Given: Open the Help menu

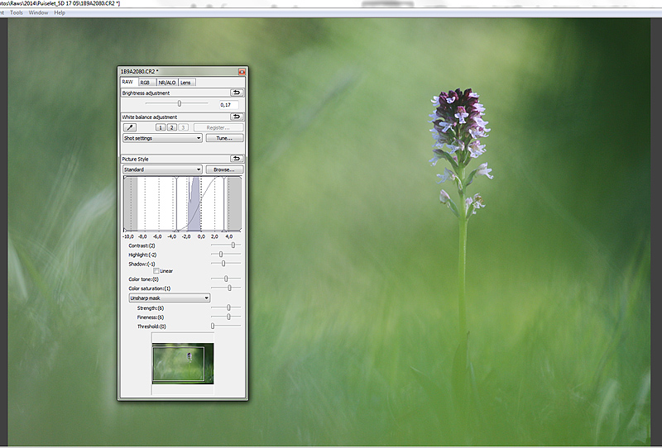Looking at the screenshot, I should (x=60, y=12).
